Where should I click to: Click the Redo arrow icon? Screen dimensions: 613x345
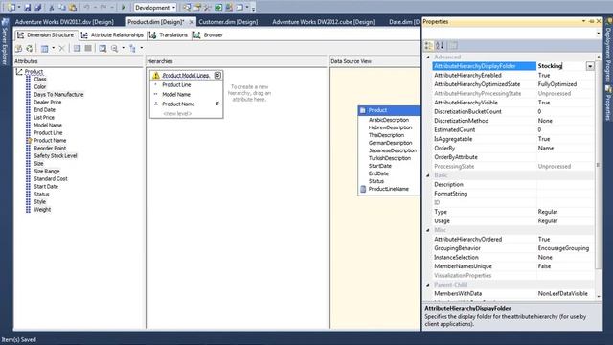click(x=103, y=7)
